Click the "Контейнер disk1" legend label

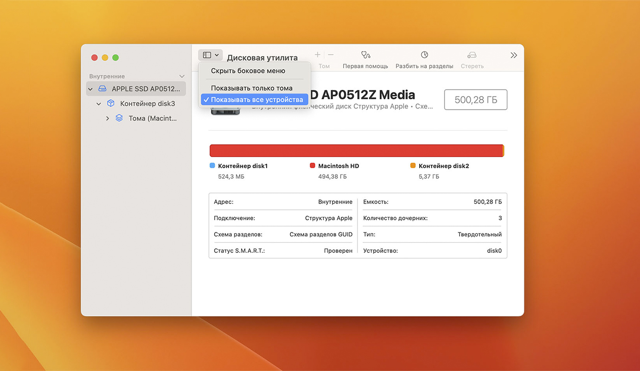click(x=243, y=166)
